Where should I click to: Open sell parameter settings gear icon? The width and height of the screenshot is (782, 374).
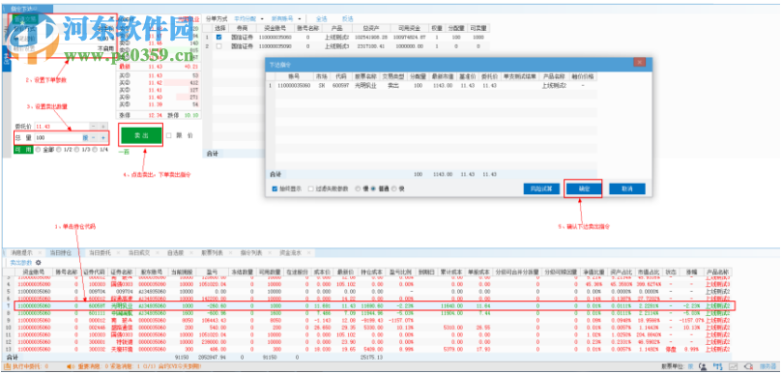pos(39,262)
